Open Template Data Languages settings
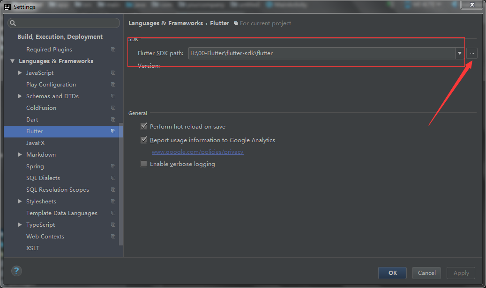This screenshot has width=486, height=288. (x=62, y=213)
